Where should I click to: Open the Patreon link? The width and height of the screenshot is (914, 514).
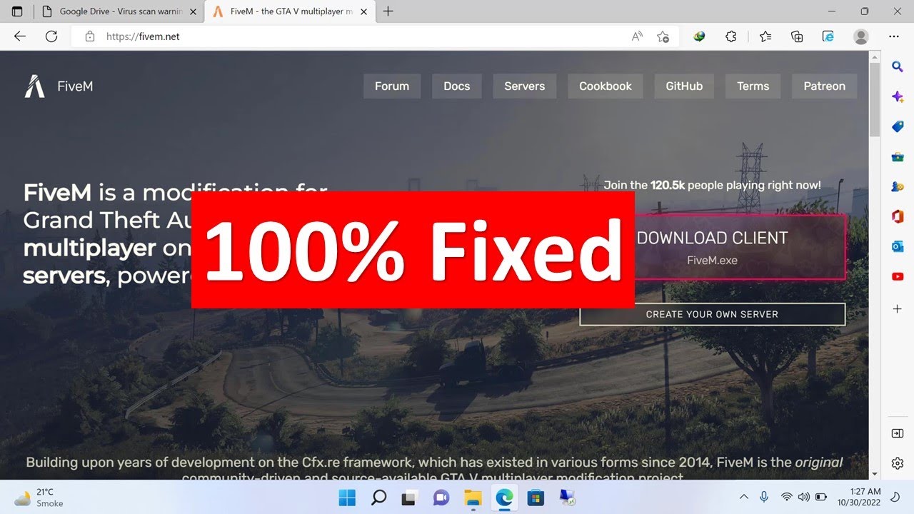(824, 86)
